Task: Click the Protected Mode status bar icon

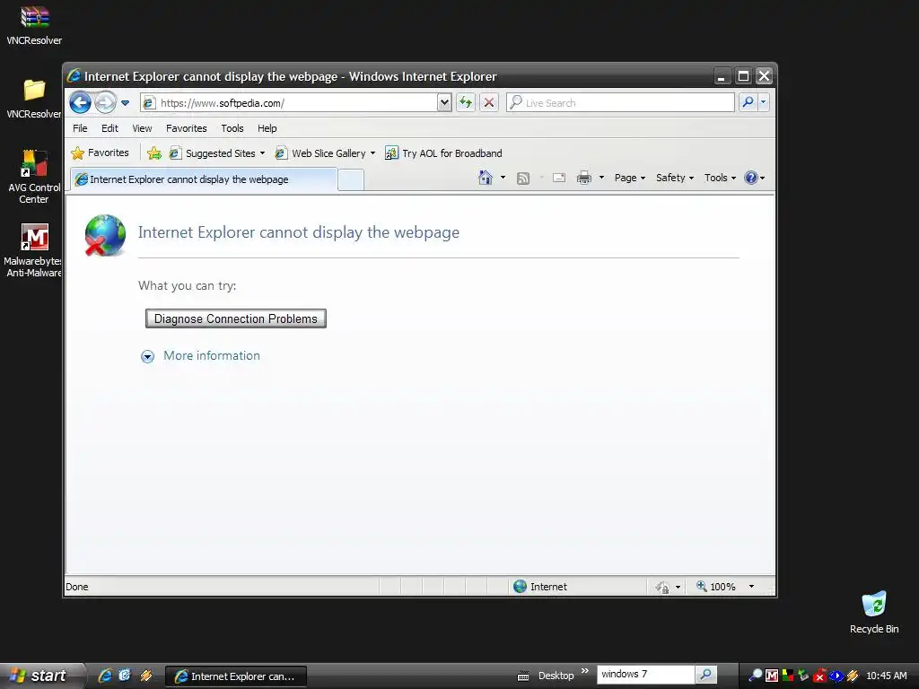Action: click(x=662, y=587)
